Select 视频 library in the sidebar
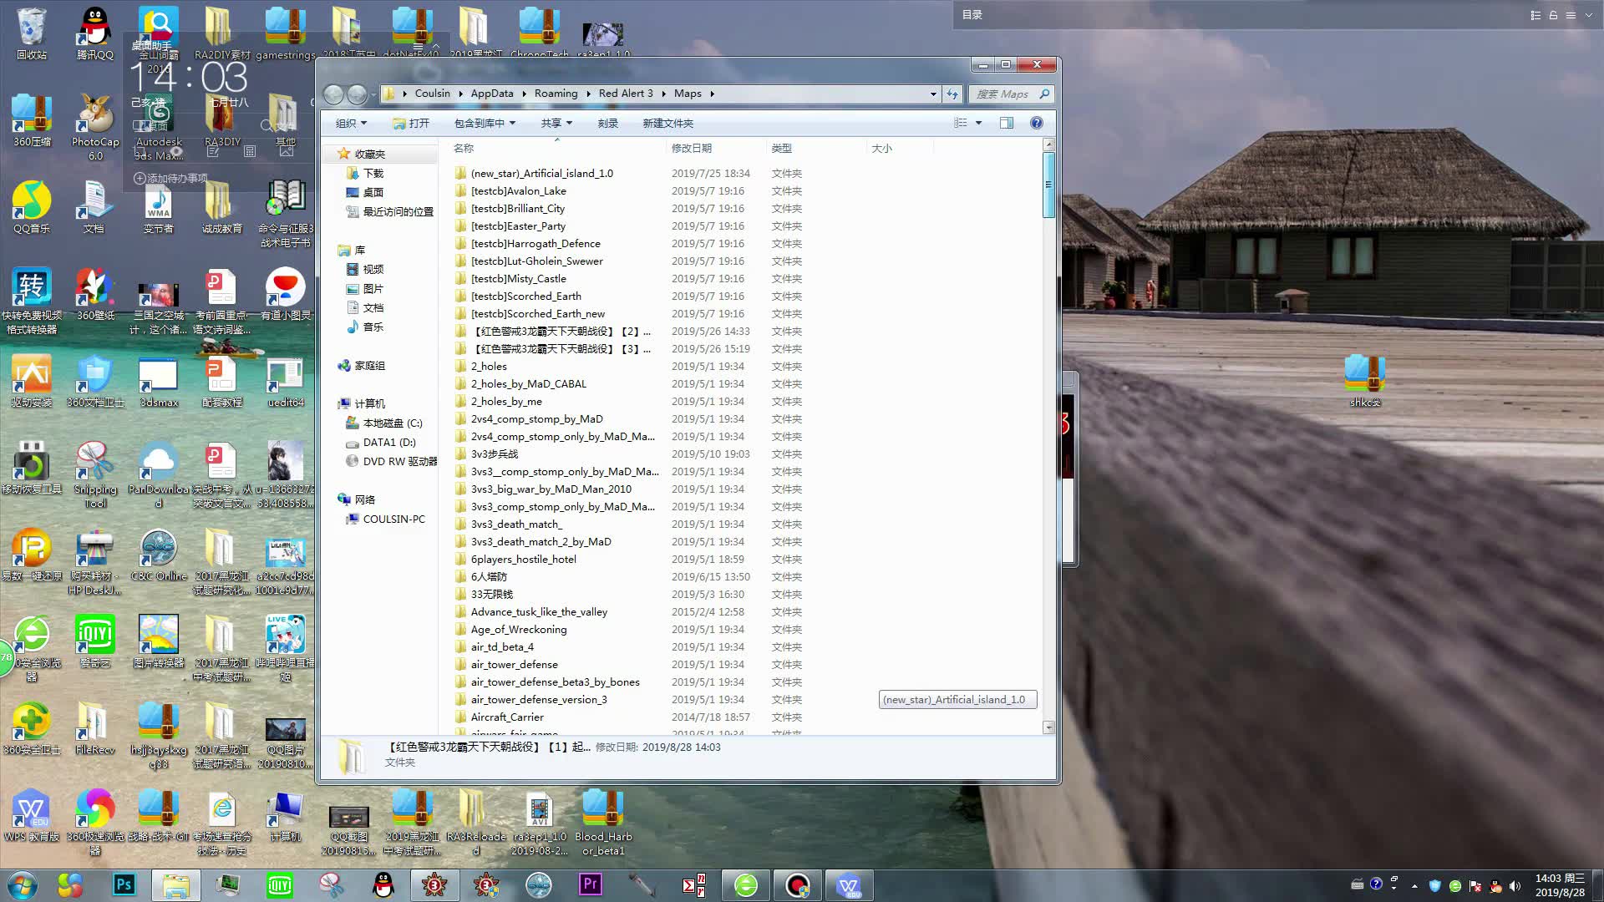The height and width of the screenshot is (902, 1604). tap(364, 269)
